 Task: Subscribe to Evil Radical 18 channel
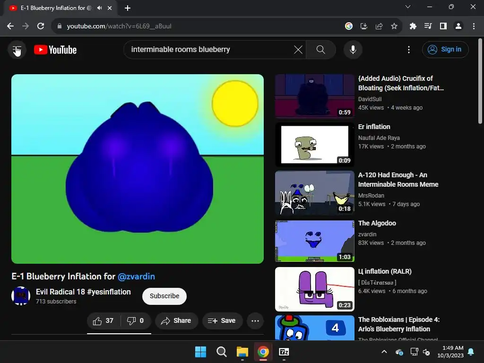click(x=164, y=296)
